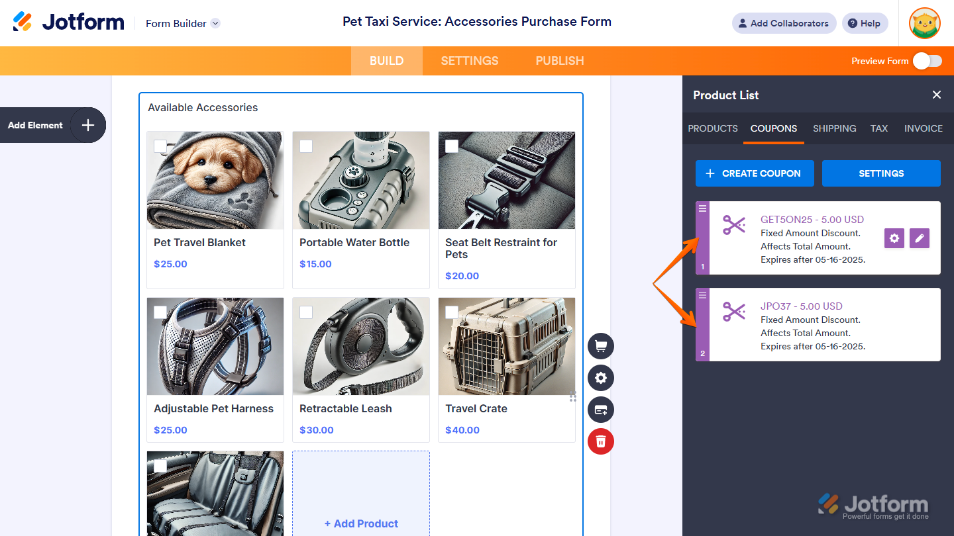Click the CREATE COUPON button
This screenshot has height=536, width=954.
(x=755, y=173)
